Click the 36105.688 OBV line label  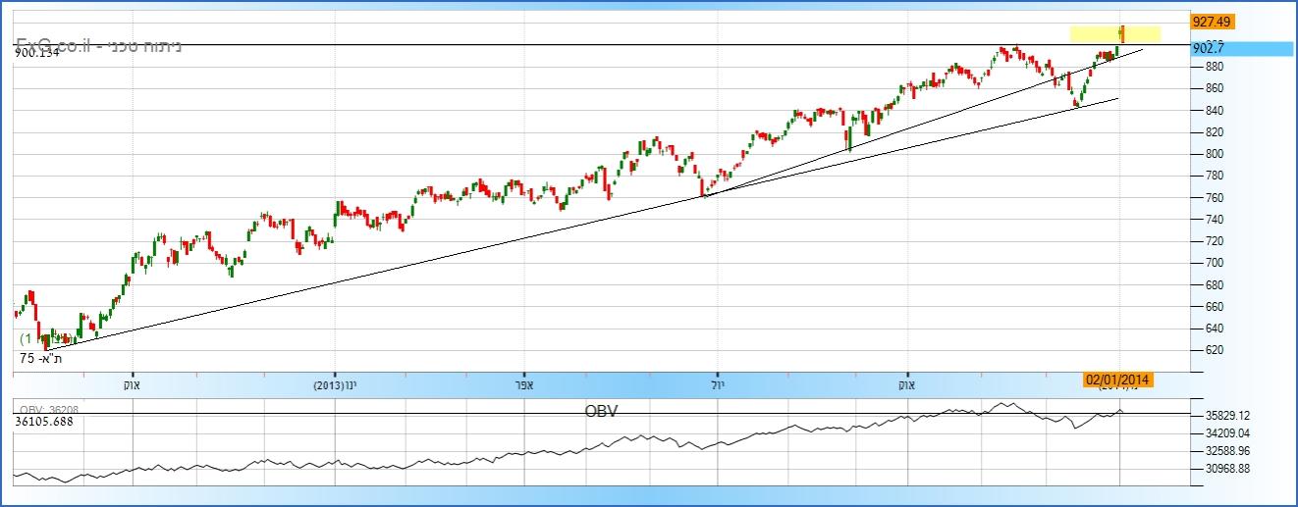45,422
